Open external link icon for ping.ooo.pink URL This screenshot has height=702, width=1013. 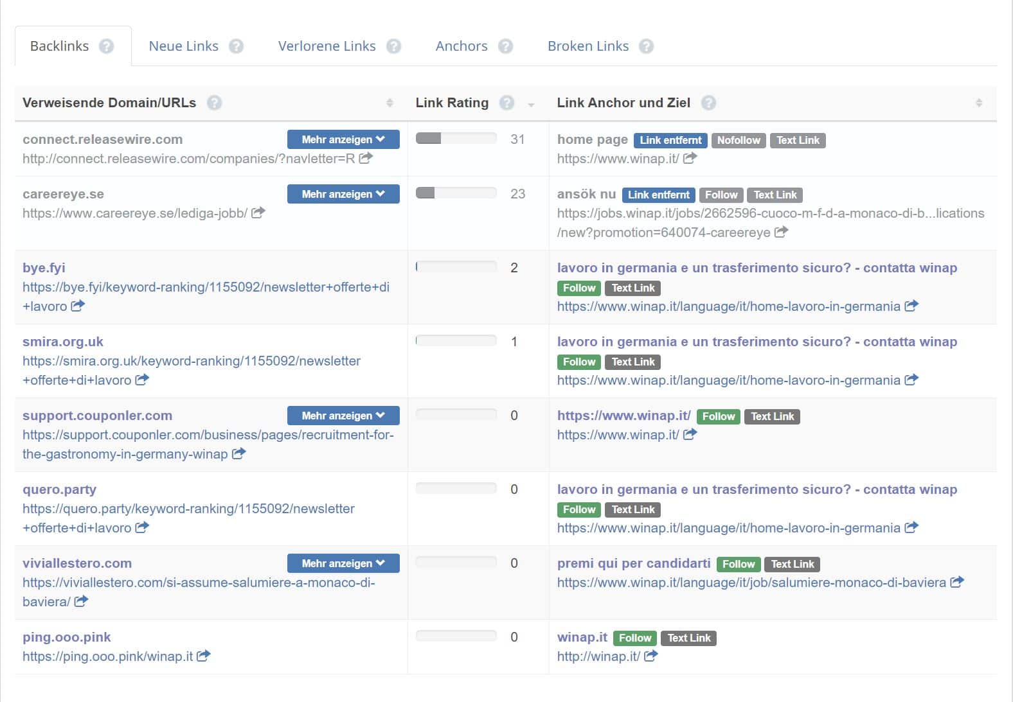203,656
